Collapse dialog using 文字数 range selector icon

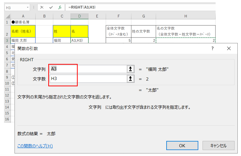130,79
